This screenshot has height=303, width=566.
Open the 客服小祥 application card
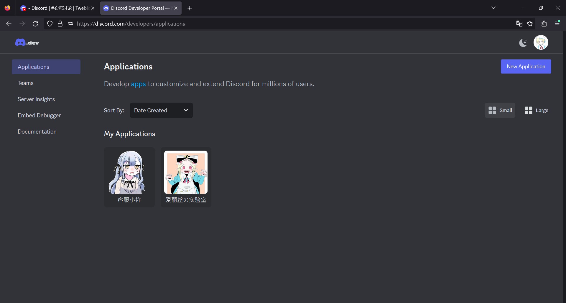129,177
